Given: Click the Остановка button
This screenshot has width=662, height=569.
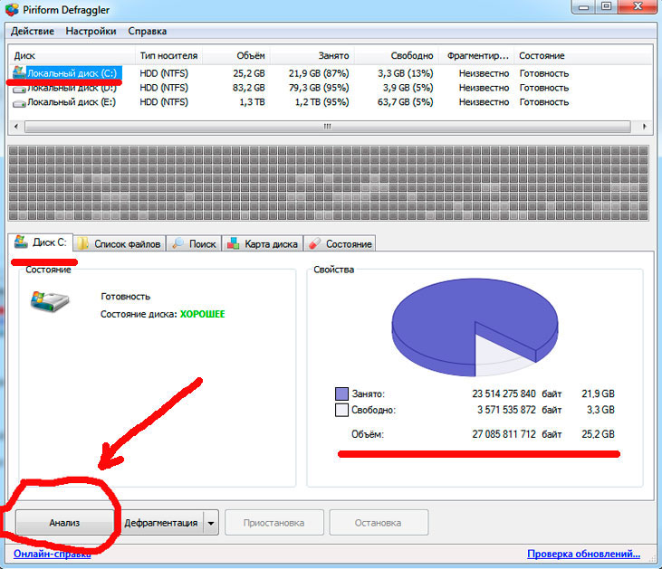Looking at the screenshot, I should [379, 523].
